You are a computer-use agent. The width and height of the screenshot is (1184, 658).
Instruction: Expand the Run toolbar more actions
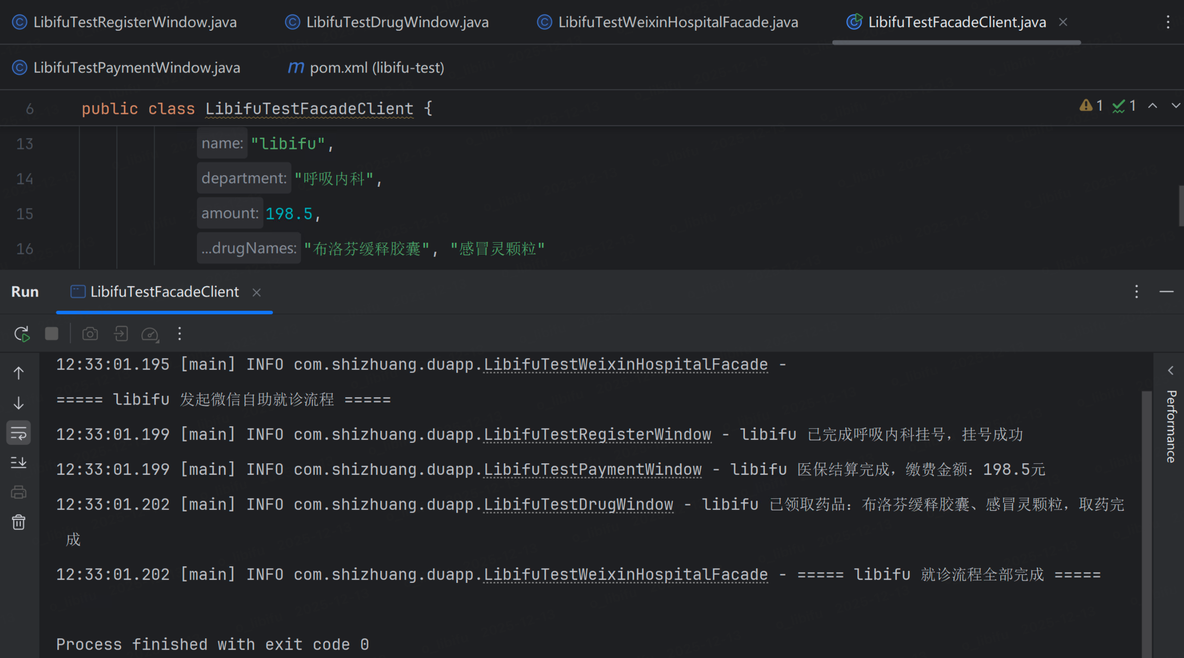pos(180,334)
